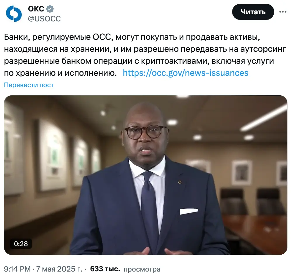Open the @USOCC handle link
The width and height of the screenshot is (292, 278).
[44, 19]
